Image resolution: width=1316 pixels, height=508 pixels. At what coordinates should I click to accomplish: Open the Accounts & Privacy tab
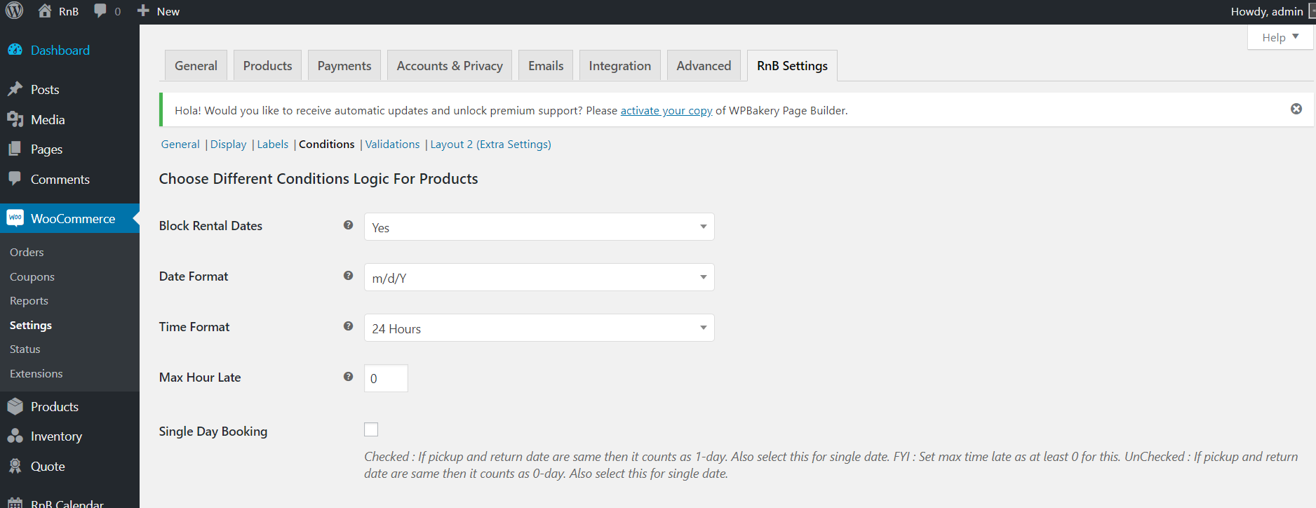tap(449, 66)
